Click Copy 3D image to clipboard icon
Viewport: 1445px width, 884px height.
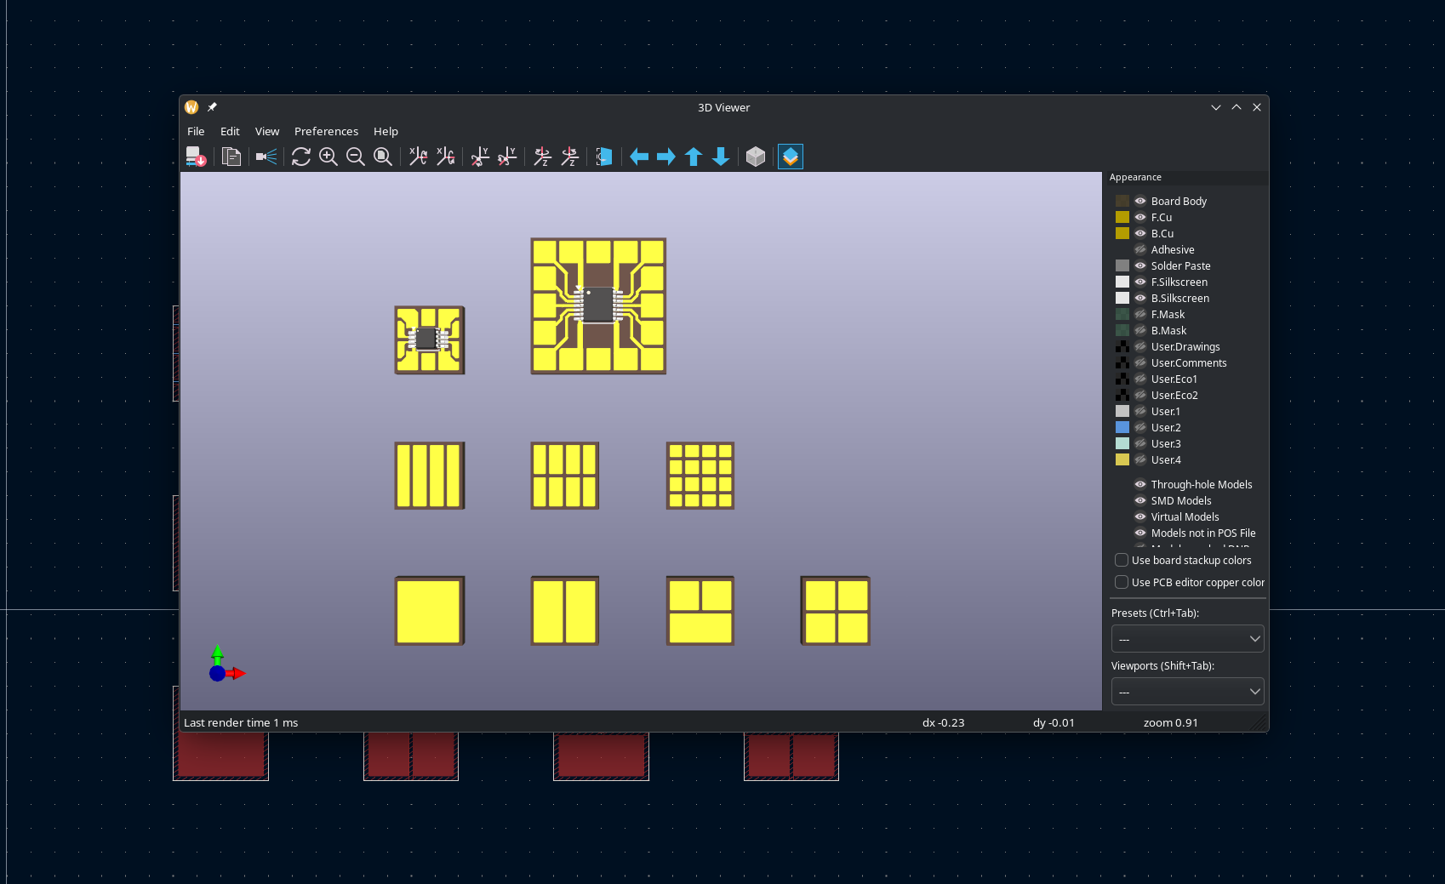231,157
